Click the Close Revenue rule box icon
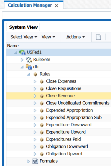Viewport: 111px width, 166px height. (x=42, y=96)
